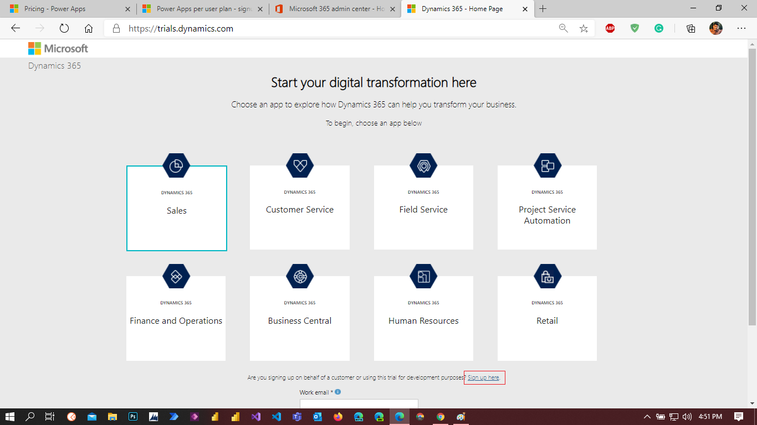Click the Finance and Operations icon
The width and height of the screenshot is (757, 425).
tap(176, 276)
